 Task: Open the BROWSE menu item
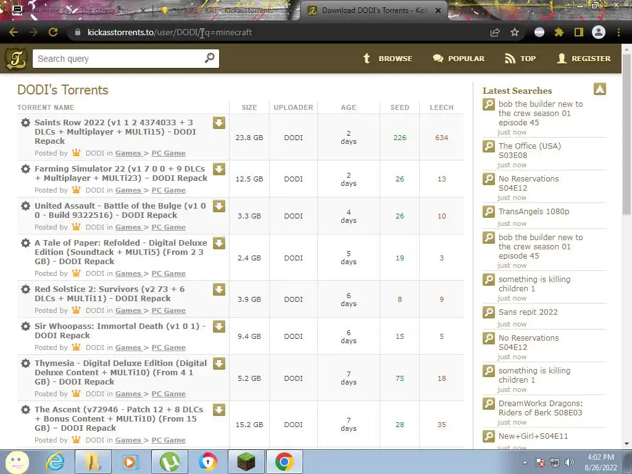click(388, 59)
